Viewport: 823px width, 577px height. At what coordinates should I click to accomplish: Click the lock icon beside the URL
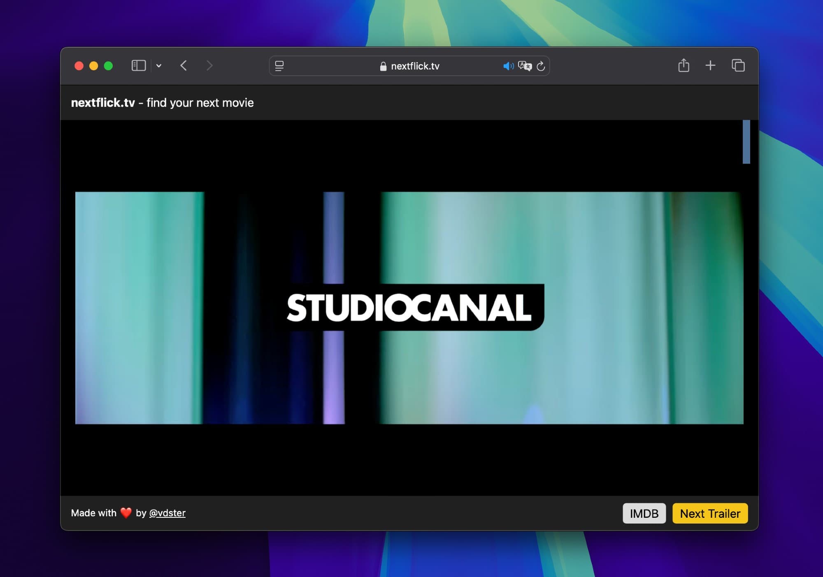point(383,66)
